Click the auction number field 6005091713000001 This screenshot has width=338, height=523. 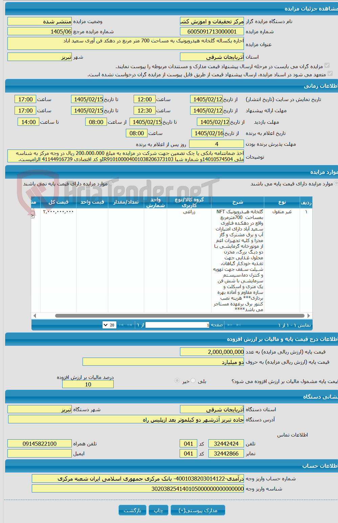click(x=212, y=32)
